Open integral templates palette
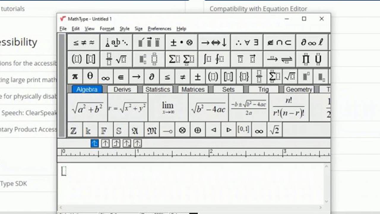The height and width of the screenshot is (214, 380). click(214, 59)
